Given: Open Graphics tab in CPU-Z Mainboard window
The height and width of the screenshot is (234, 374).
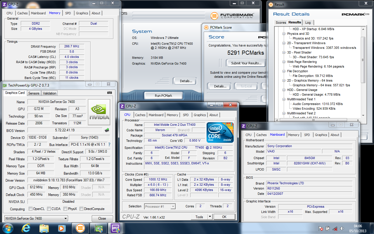Looking at the screenshot, I should point(321,135).
